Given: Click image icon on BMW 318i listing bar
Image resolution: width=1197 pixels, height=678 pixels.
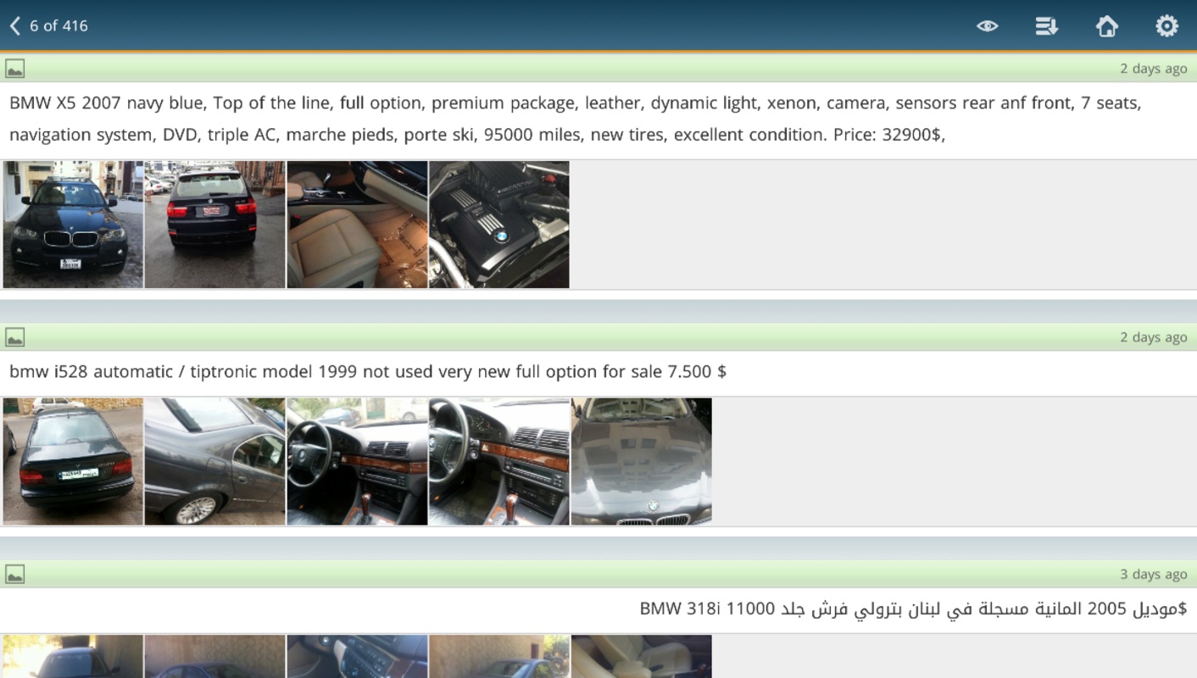Looking at the screenshot, I should click(14, 574).
